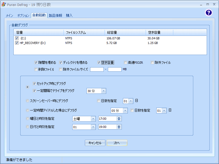Toggle セットアップ時にデフラグ checkbox

point(34,84)
